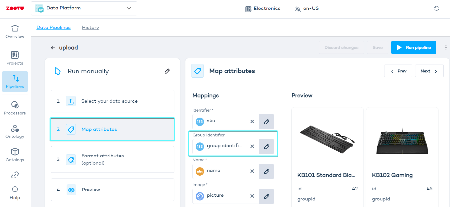Open the en-US language selector
Viewport: 450px width, 207px height.
coord(307,9)
